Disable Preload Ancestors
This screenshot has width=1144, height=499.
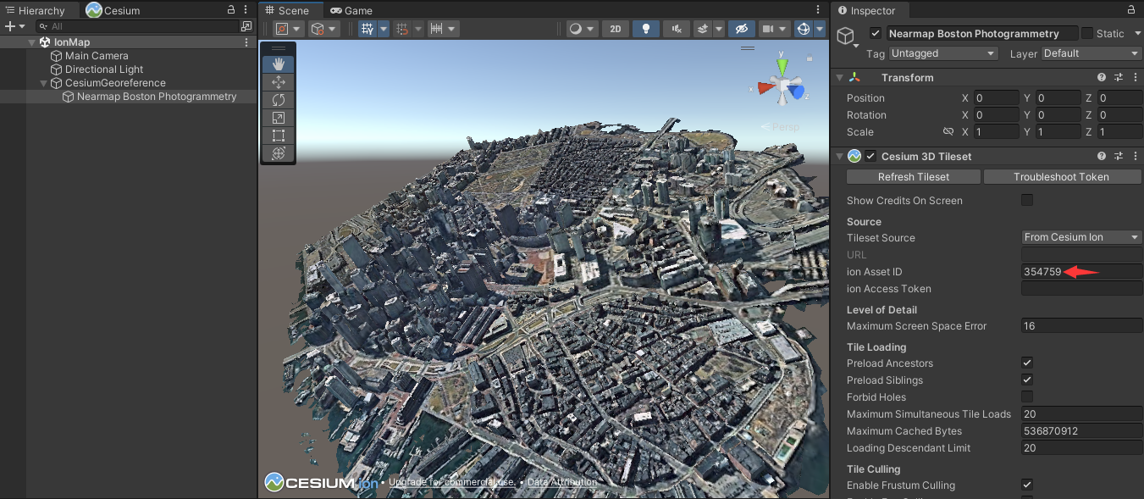click(1026, 363)
